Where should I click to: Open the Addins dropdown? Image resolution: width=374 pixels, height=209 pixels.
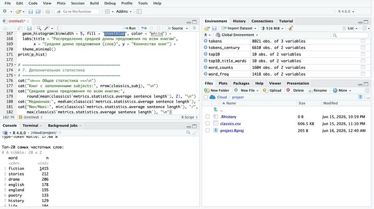tap(124, 11)
